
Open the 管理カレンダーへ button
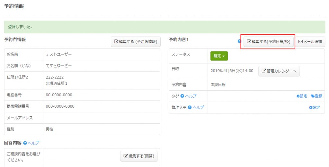pyautogui.click(x=279, y=71)
